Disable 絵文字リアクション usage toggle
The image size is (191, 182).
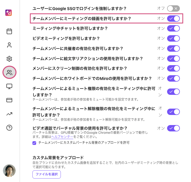click(173, 59)
